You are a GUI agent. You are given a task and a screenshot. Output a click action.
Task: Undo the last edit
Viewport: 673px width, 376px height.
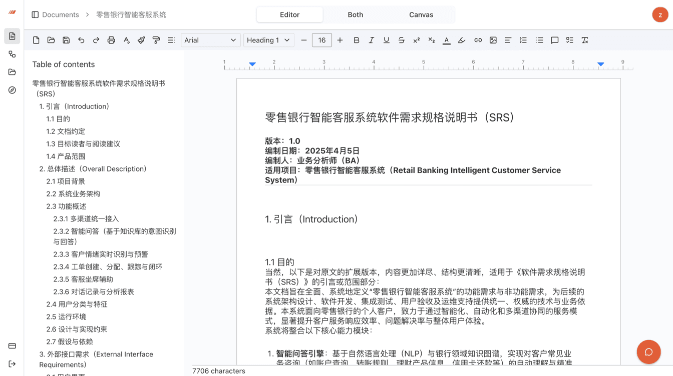click(x=81, y=40)
